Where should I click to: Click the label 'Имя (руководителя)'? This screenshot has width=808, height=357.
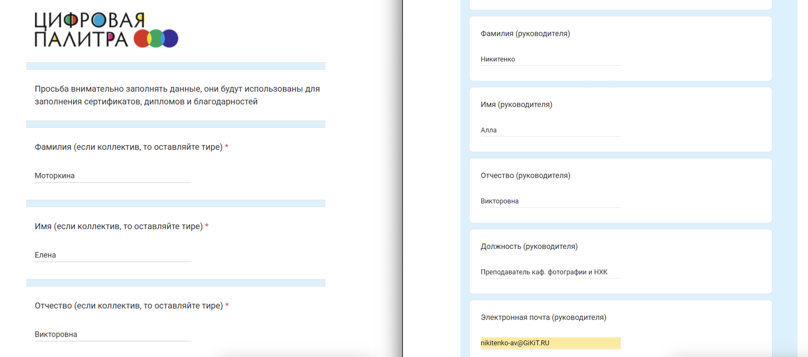(516, 104)
